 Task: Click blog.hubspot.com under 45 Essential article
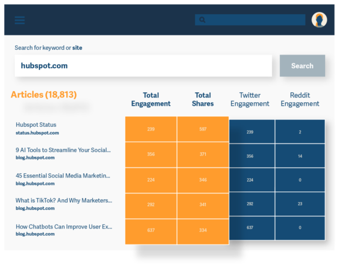pos(35,183)
